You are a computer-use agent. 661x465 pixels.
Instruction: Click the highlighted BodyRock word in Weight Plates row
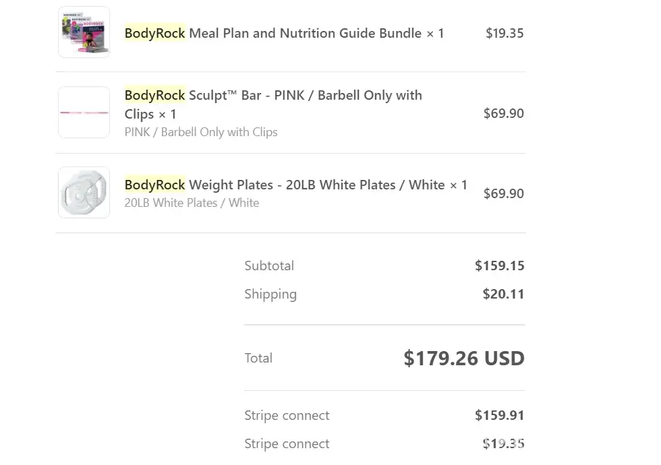pyautogui.click(x=154, y=185)
